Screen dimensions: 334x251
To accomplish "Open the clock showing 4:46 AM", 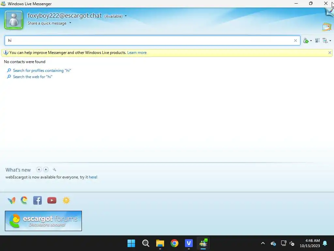I will click(310, 243).
